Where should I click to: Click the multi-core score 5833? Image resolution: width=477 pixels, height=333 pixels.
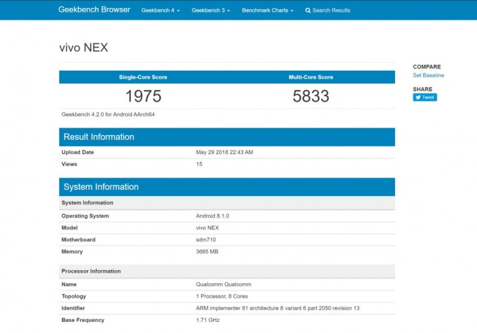pos(311,96)
